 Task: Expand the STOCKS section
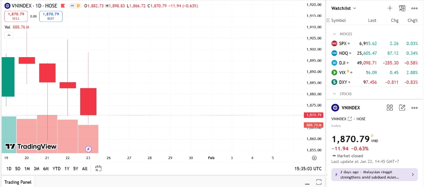pyautogui.click(x=335, y=94)
